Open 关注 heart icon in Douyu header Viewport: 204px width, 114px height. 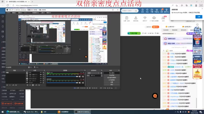tap(147, 11)
